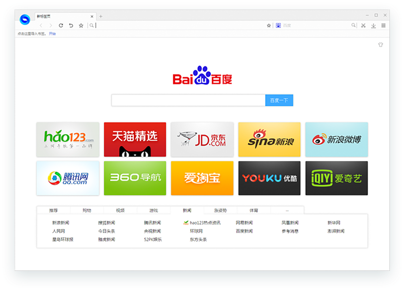Close the 新标签页 tab
The height and width of the screenshot is (291, 405).
pos(92,17)
